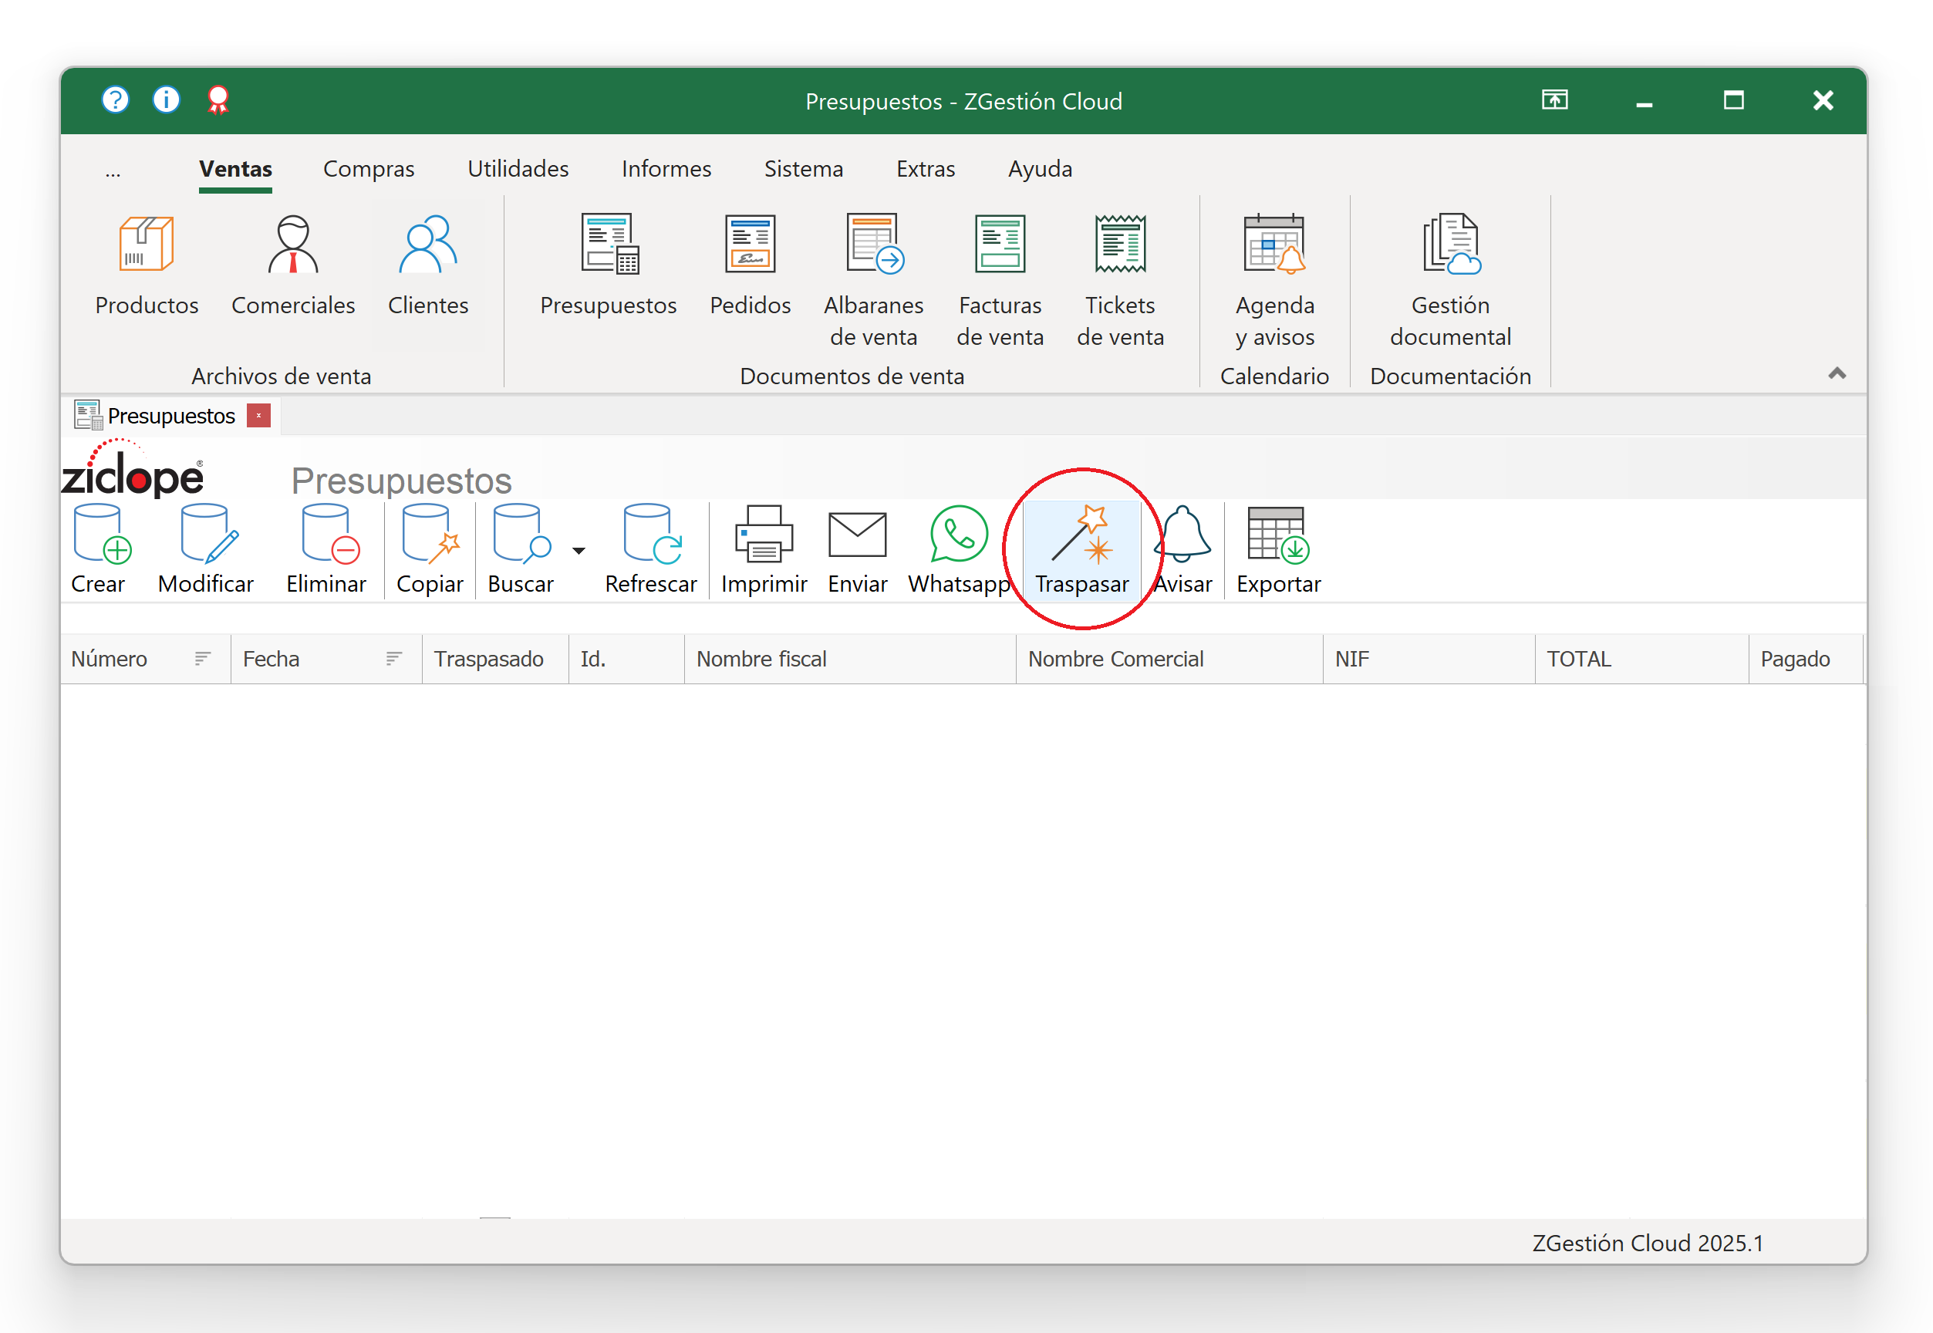
Task: Click the Exportar toolbar button
Action: (1278, 549)
